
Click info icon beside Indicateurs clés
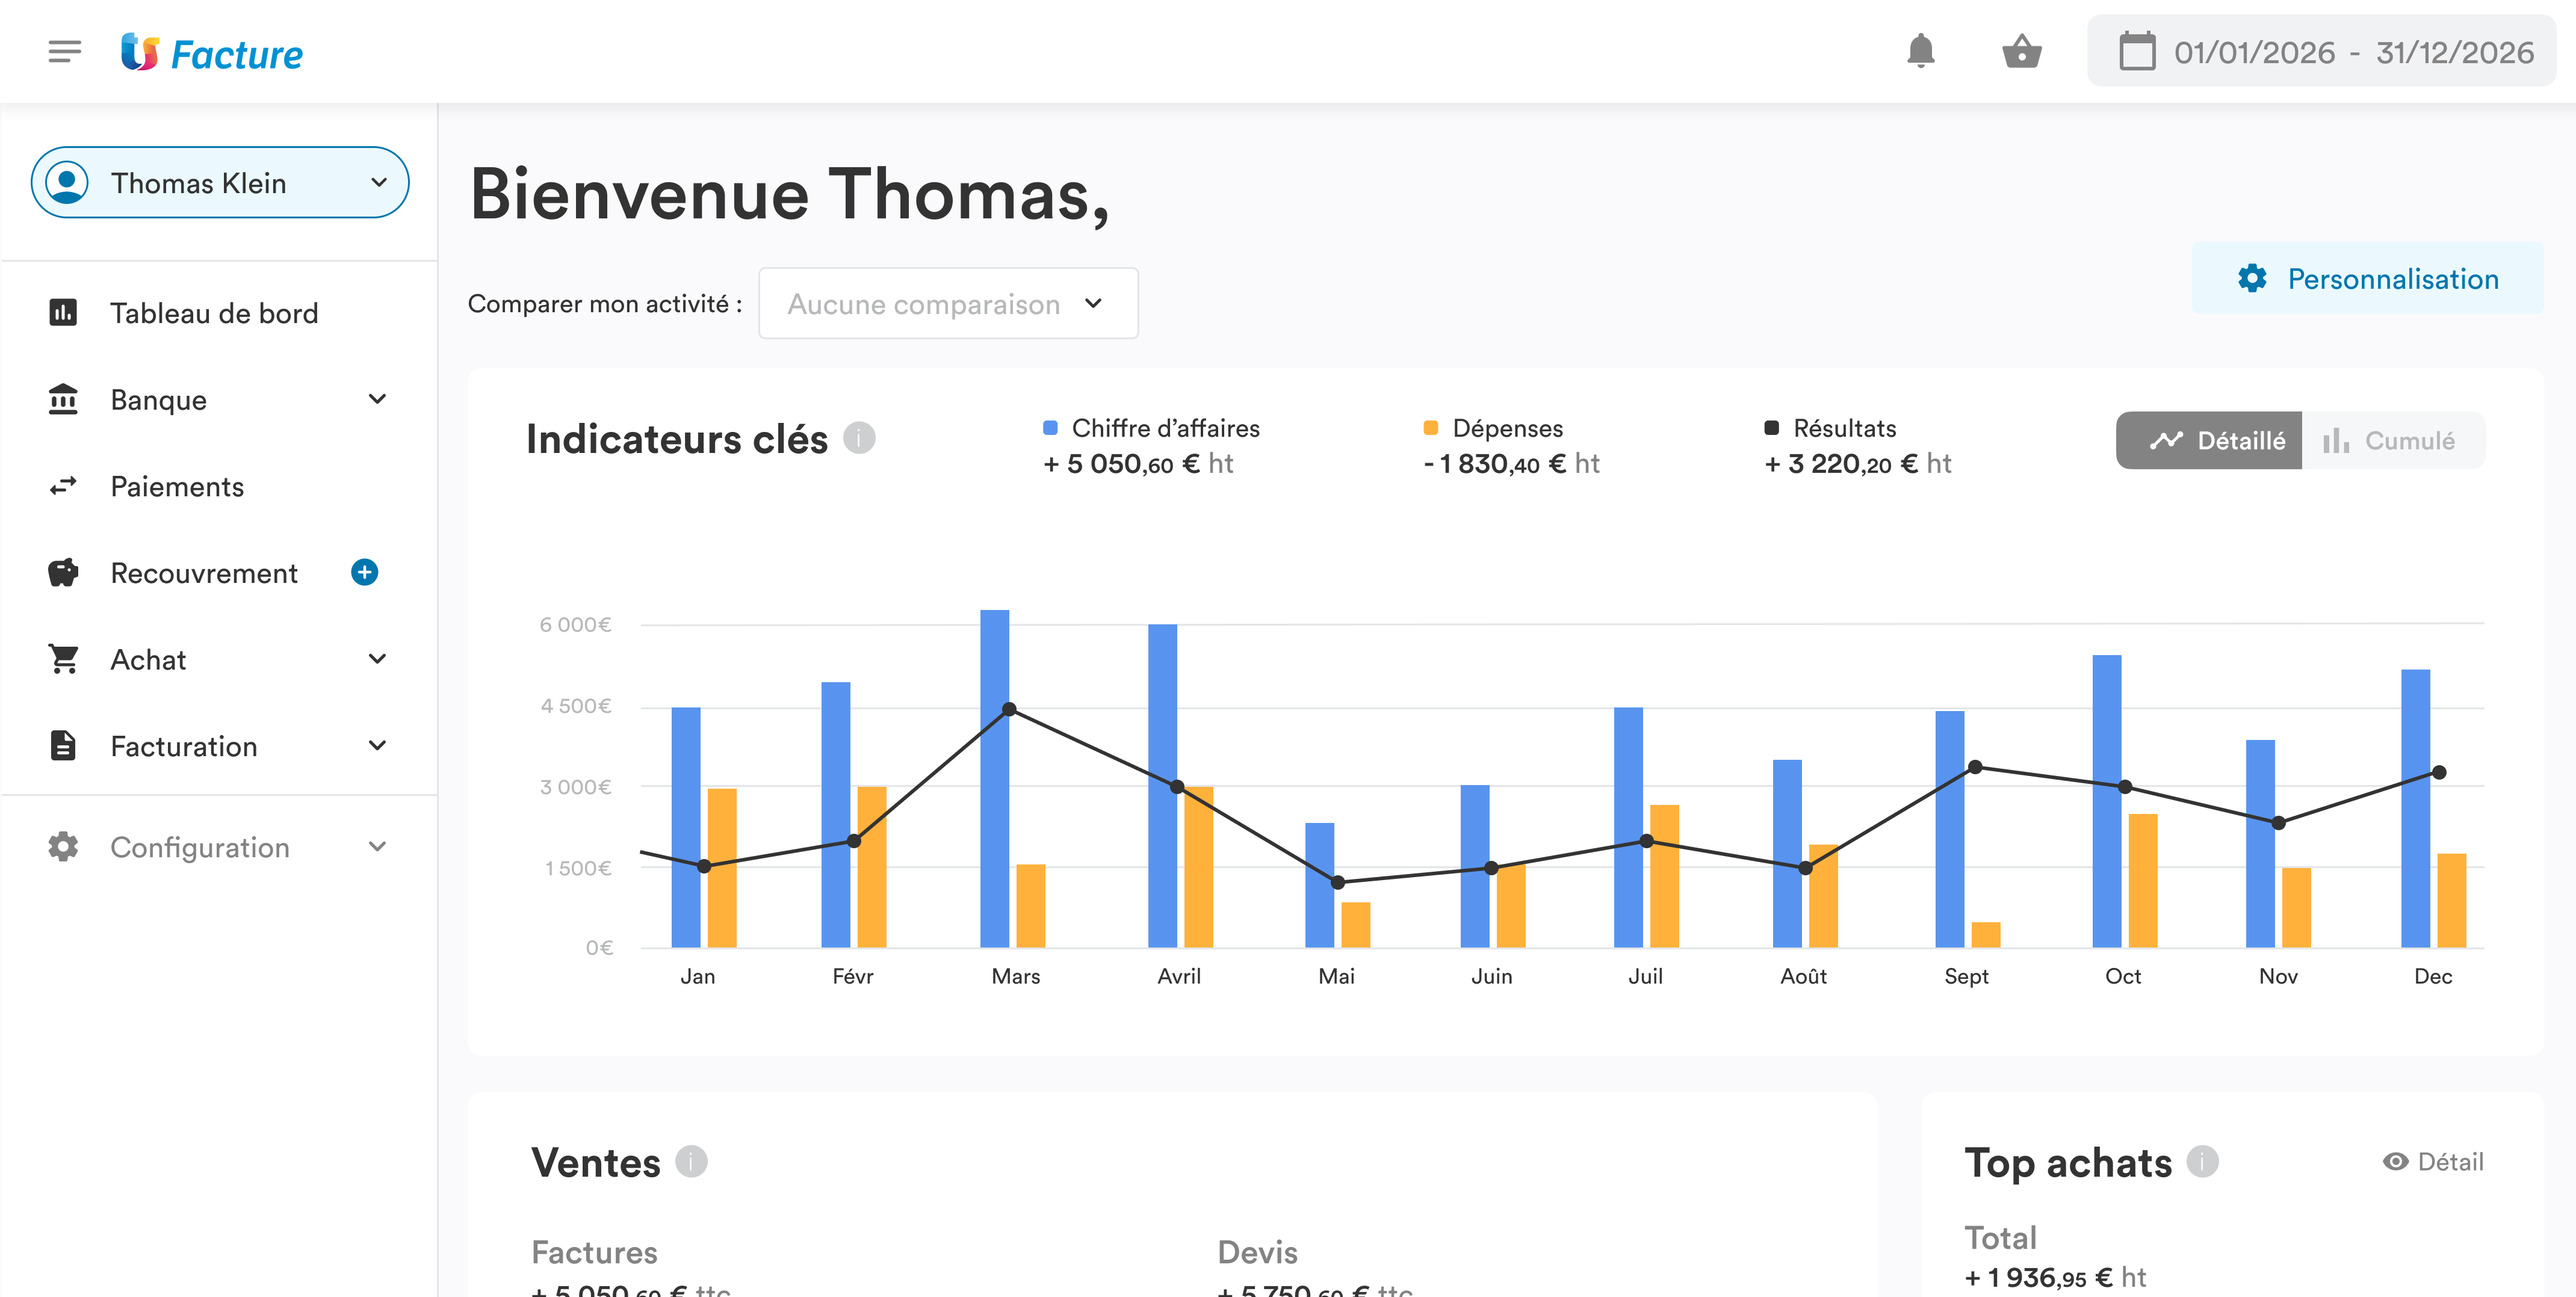[859, 438]
